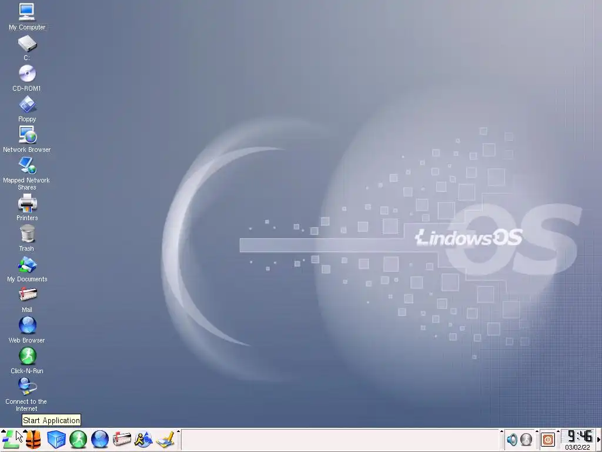602x452 pixels.
Task: Click the empty taskbar window list area
Action: 340,440
